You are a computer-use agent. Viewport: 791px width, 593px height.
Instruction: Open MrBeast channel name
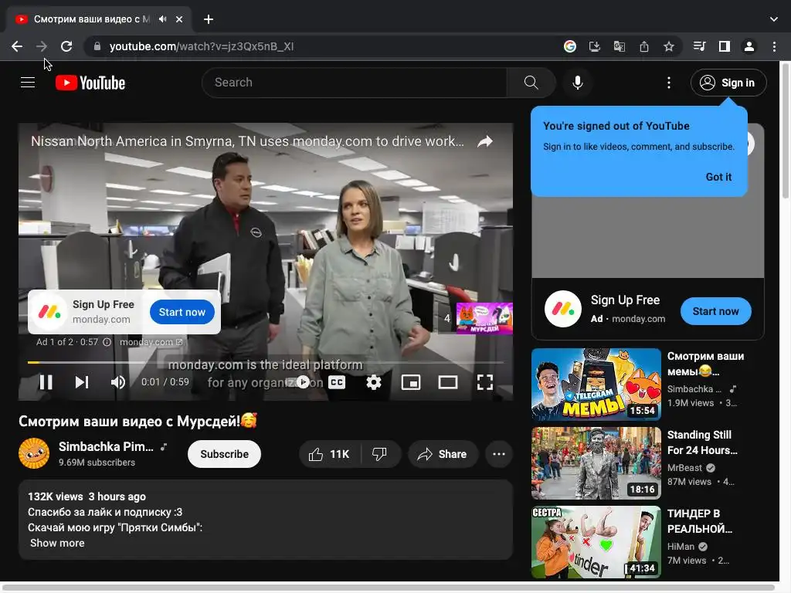pyautogui.click(x=684, y=468)
